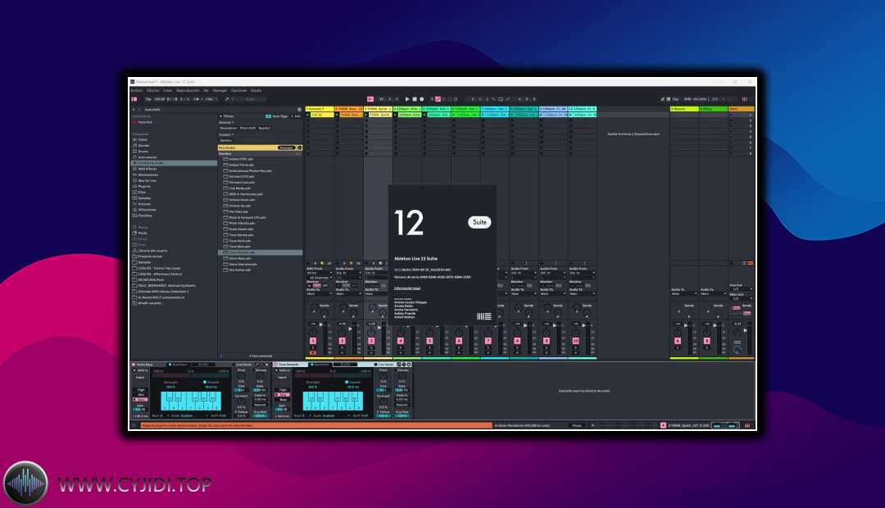Open the Ayuda menu
The width and height of the screenshot is (885, 508).
(x=256, y=90)
